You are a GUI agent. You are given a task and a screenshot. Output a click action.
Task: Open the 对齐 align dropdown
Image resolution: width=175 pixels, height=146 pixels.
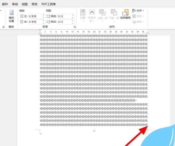pos(138,11)
